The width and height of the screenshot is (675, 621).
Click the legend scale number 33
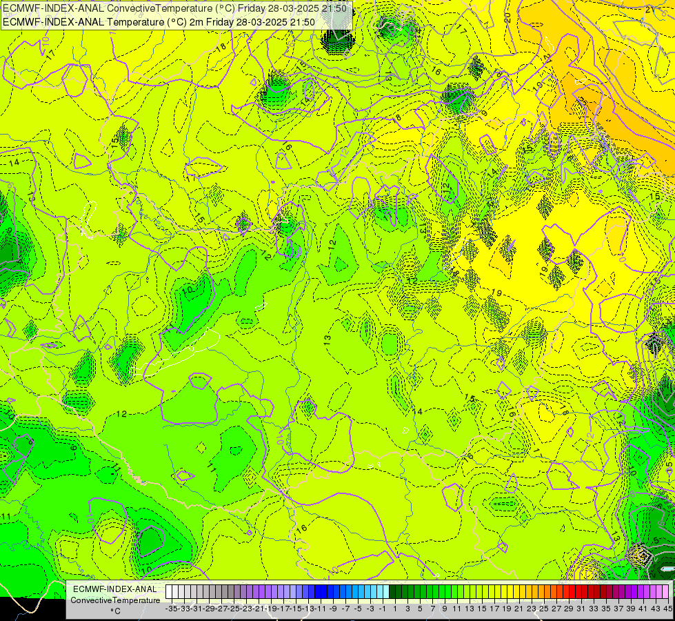coord(593,609)
